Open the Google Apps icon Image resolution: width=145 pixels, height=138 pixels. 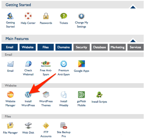81,64
